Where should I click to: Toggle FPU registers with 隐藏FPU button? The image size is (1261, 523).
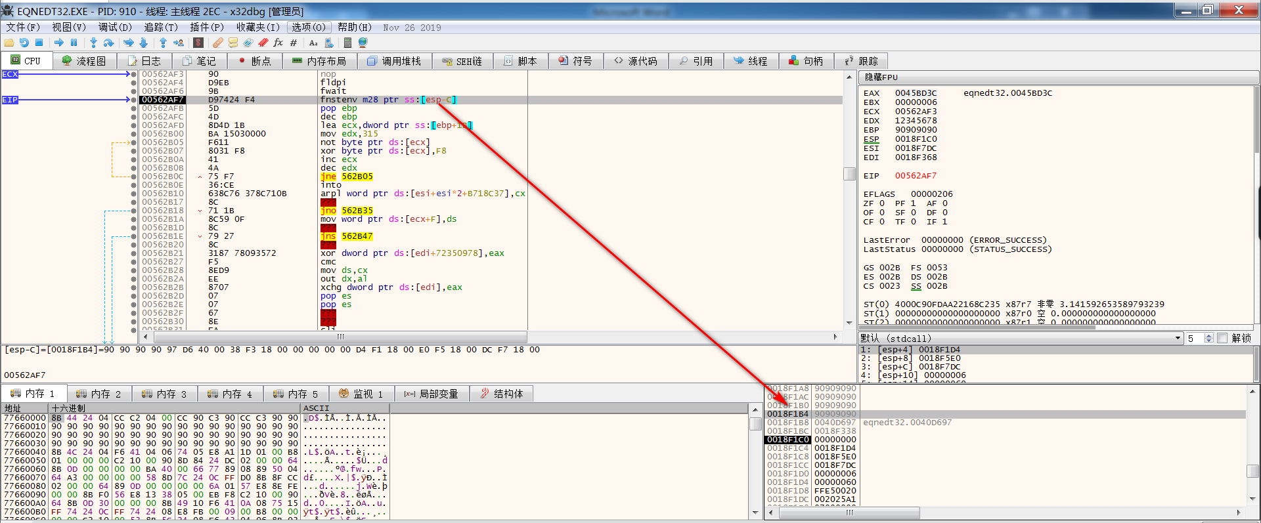(881, 77)
